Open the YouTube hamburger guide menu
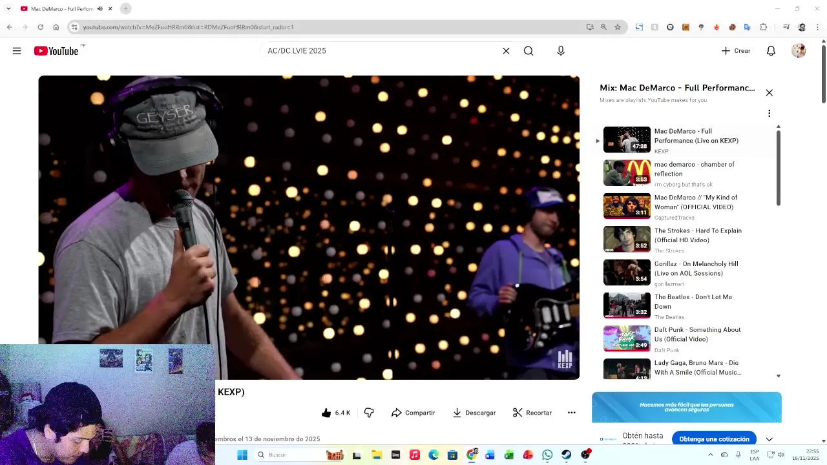This screenshot has width=827, height=465. click(17, 51)
